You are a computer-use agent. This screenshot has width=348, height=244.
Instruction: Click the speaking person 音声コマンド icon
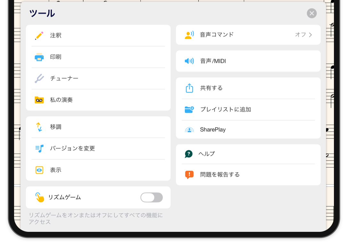(189, 35)
